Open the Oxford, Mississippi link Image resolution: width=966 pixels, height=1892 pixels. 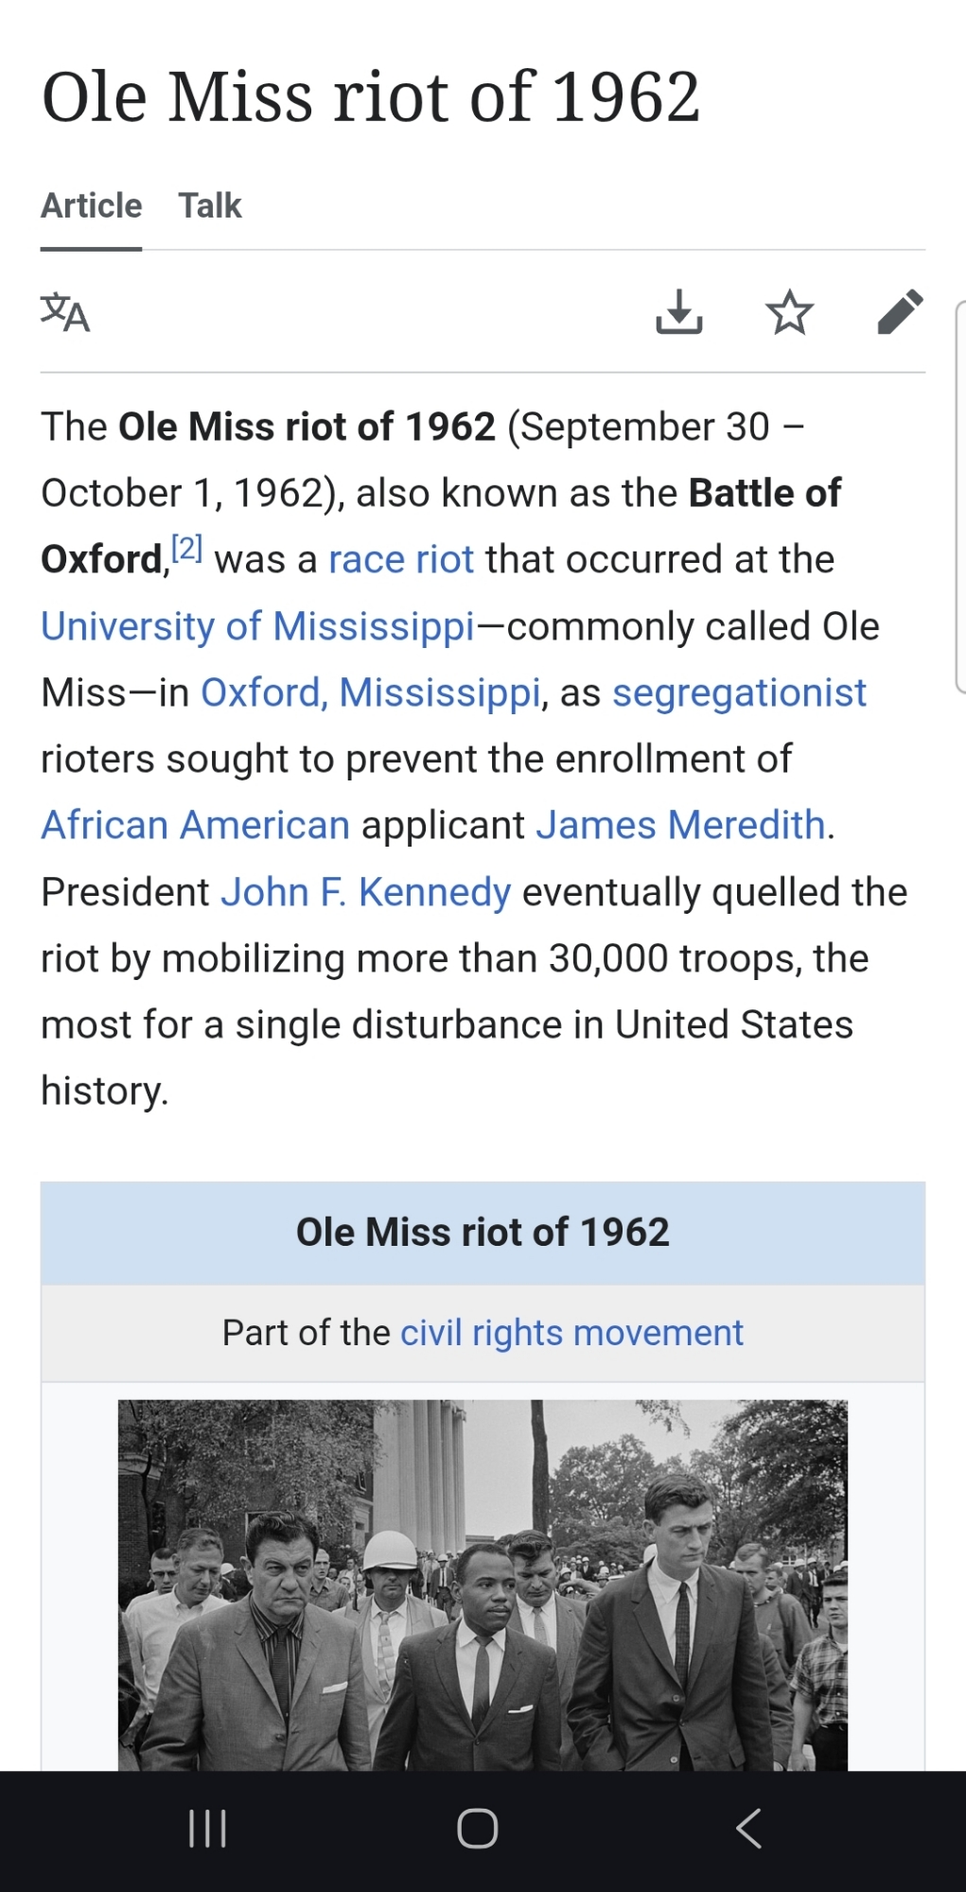(x=371, y=692)
